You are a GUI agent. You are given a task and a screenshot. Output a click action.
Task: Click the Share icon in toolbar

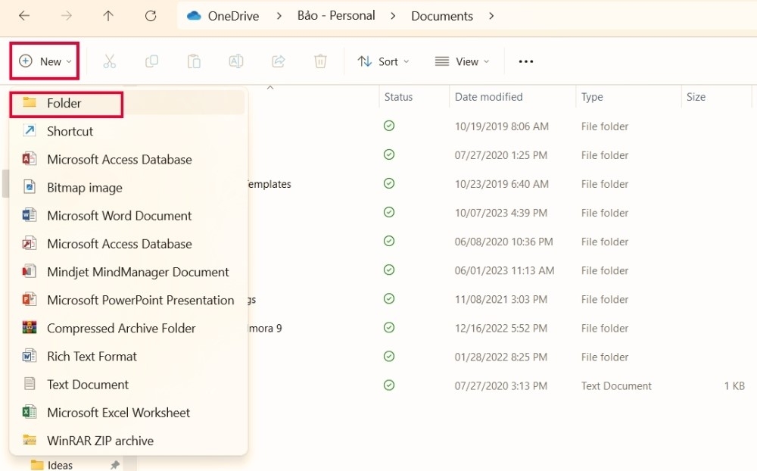[x=279, y=61]
